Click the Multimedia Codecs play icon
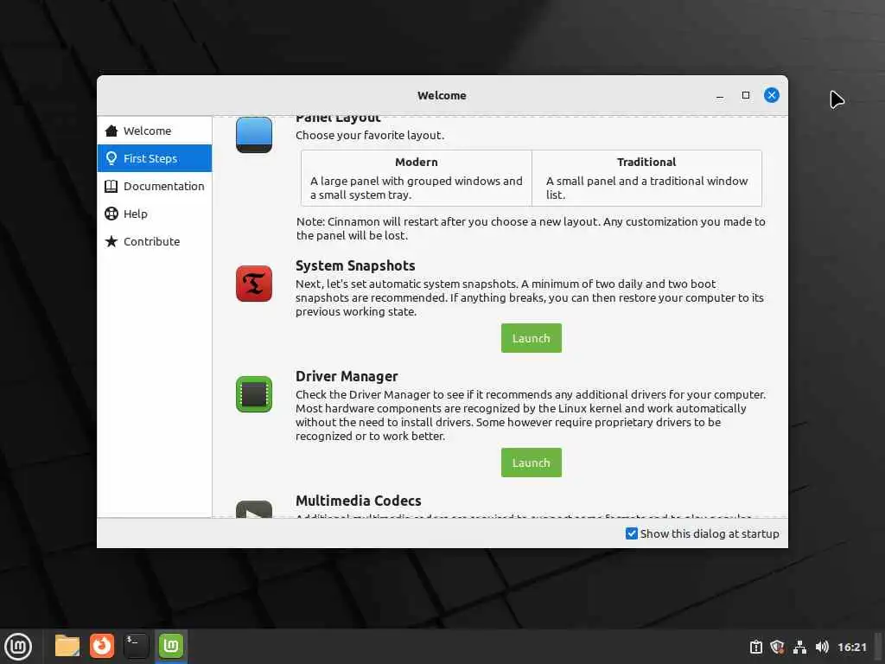Viewport: 885px width, 664px height. pos(254,509)
